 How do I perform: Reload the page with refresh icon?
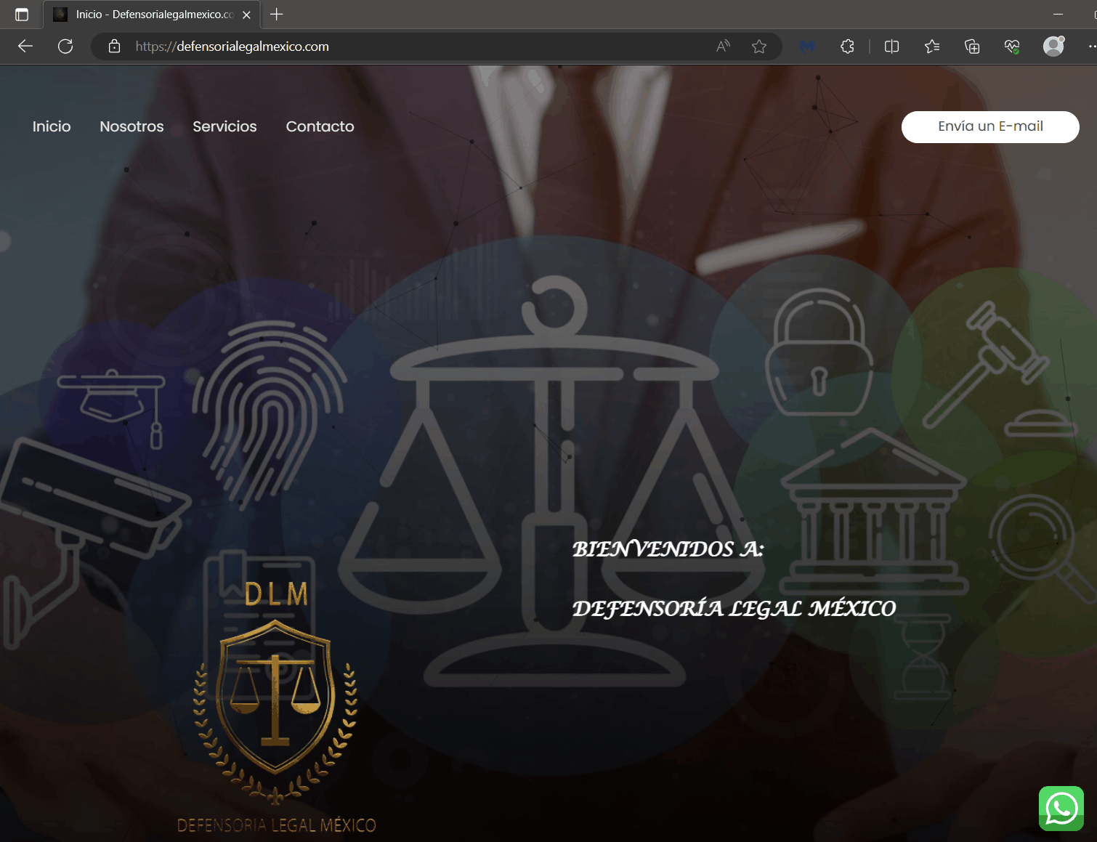click(x=65, y=46)
